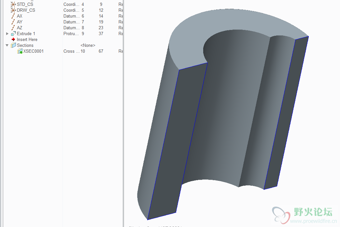Click feature number 5 in DRW_CS row
Screen dimensions: 340x227
tap(83, 10)
